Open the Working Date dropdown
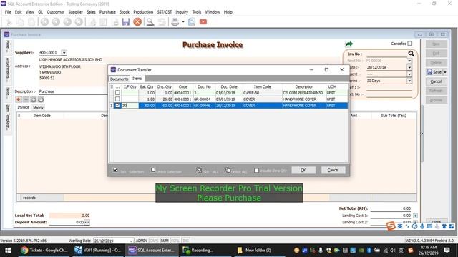This screenshot has height=257, width=458. tap(130, 241)
